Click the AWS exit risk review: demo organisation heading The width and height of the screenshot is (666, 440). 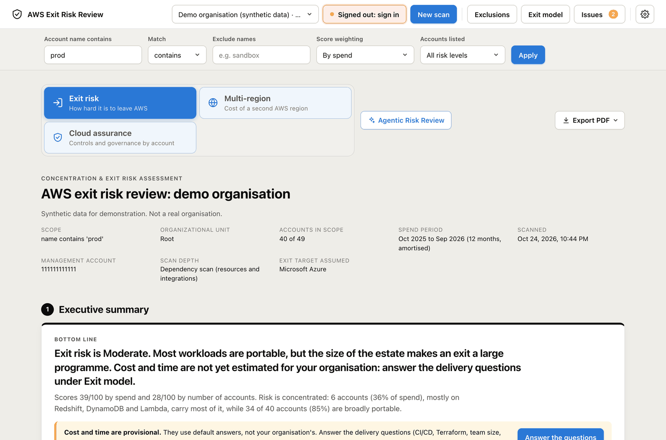point(166,194)
